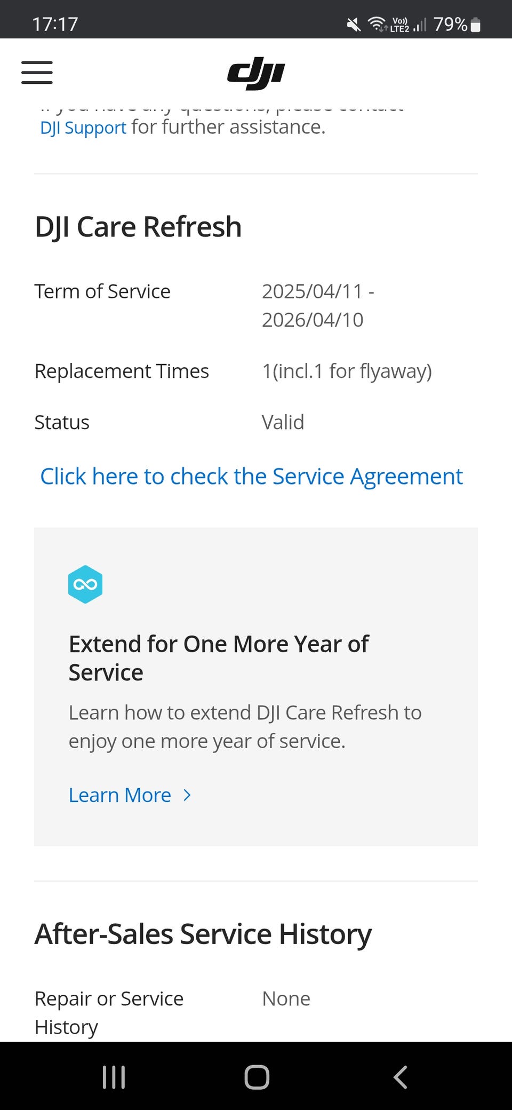
Task: Open Learn More about extending service
Action: [120, 795]
